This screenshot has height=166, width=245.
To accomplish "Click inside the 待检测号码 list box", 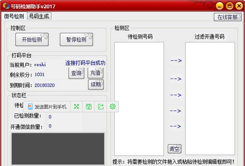I will click(x=139, y=99).
